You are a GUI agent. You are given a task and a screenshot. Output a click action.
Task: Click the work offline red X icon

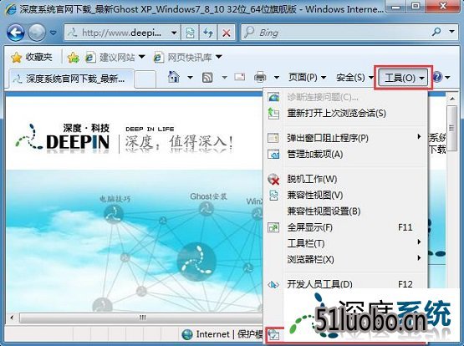point(273,179)
